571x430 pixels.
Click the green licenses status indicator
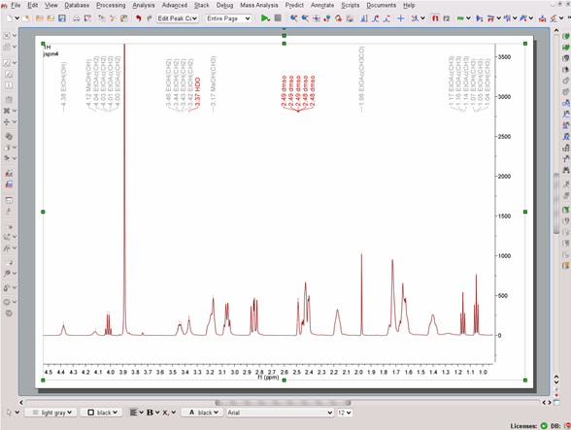[x=544, y=425]
